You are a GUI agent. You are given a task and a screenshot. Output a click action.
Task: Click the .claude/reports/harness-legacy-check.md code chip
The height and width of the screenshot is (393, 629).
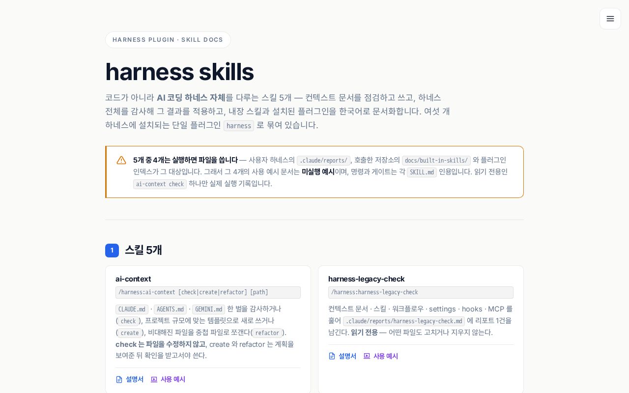[x=404, y=321]
